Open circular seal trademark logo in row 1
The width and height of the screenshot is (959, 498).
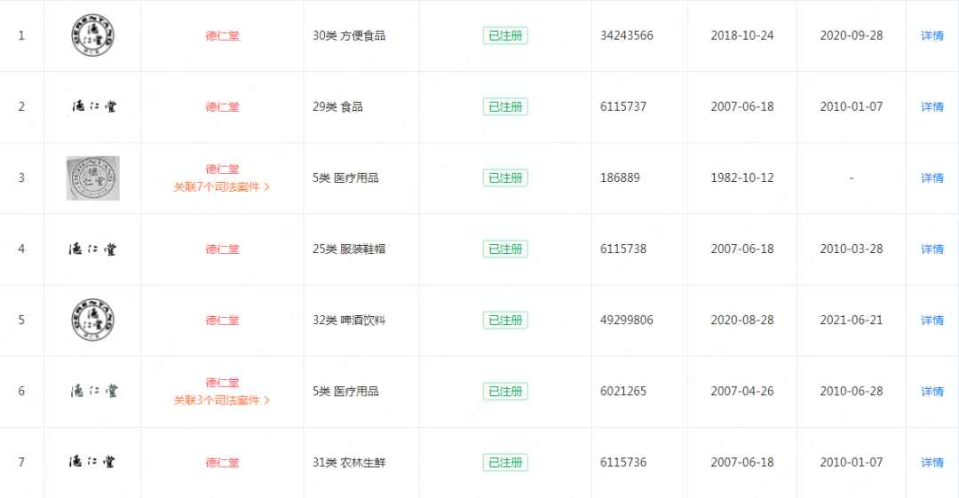pos(93,36)
